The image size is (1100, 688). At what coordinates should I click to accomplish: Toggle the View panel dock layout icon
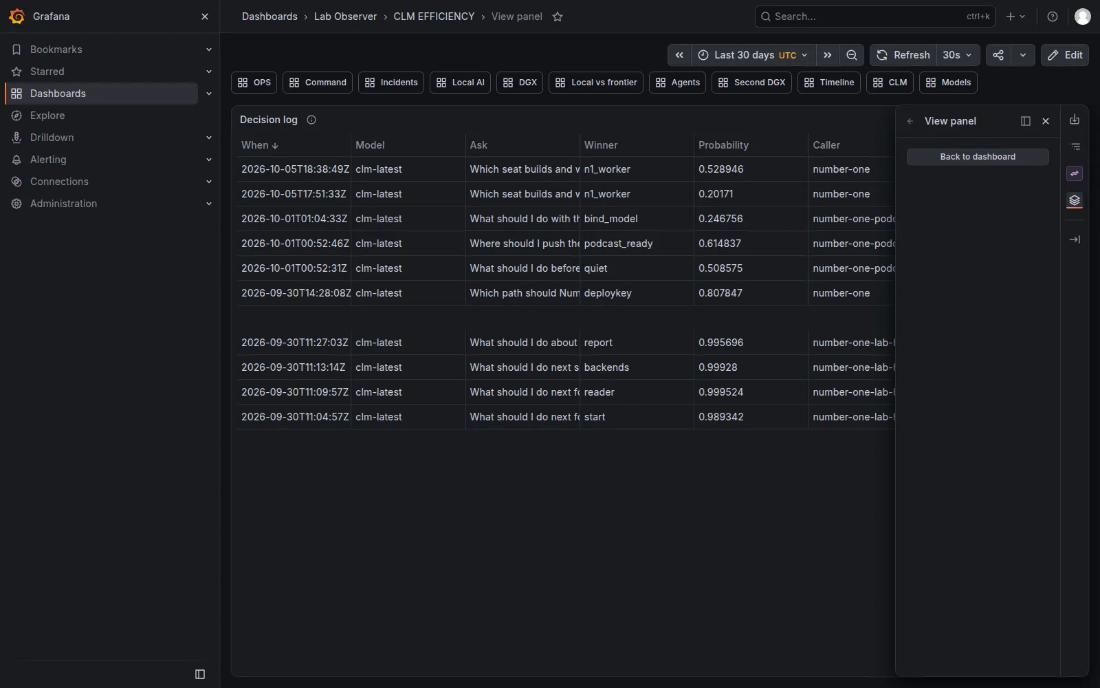(1026, 121)
